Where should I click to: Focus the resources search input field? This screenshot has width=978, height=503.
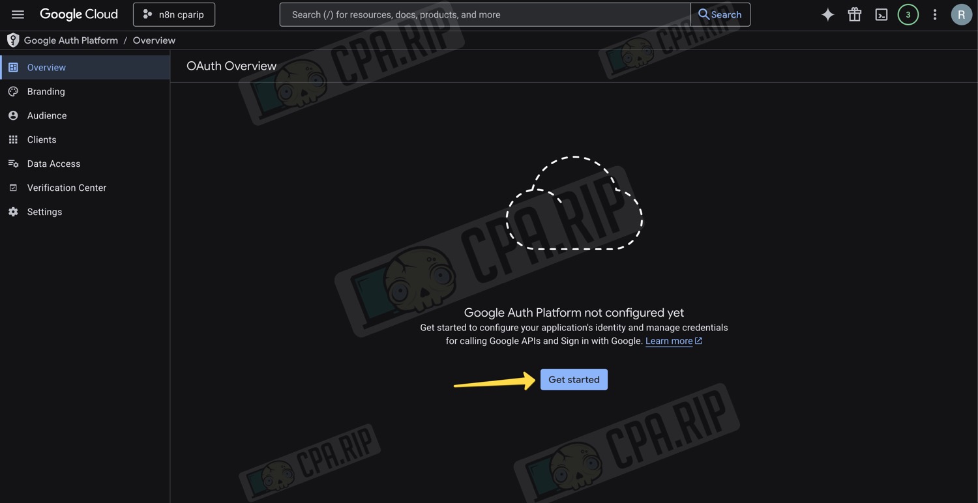click(x=484, y=14)
